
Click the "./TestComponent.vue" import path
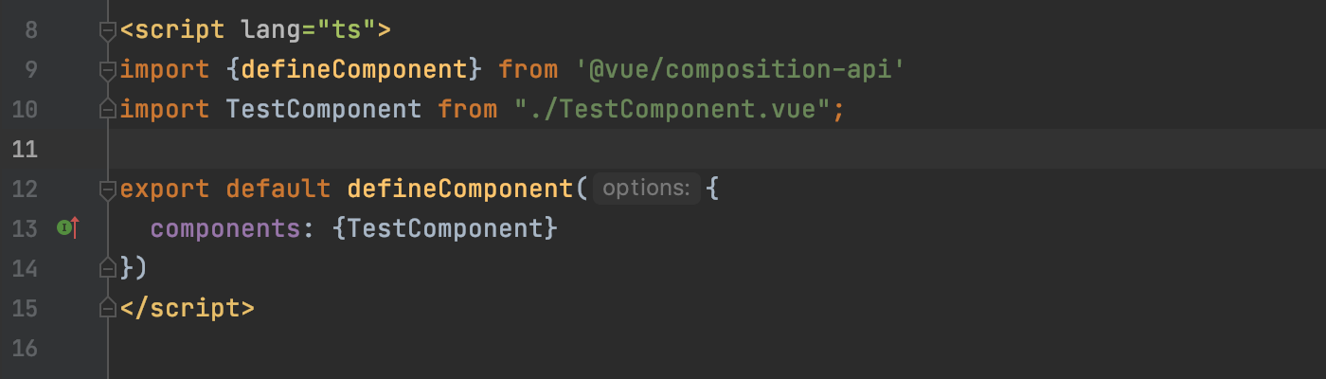(672, 110)
